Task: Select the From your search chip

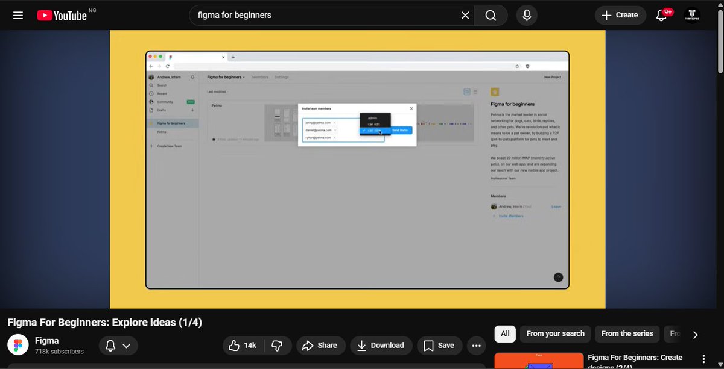Action: 555,333
